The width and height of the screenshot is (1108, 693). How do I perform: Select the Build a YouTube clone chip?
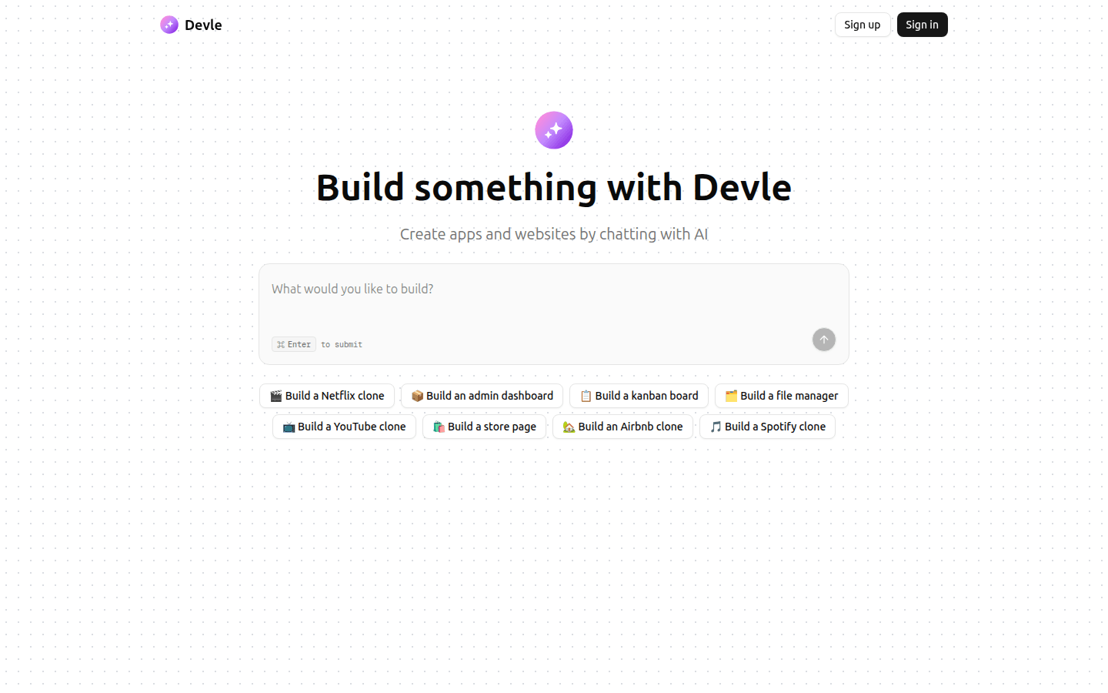[x=344, y=427]
